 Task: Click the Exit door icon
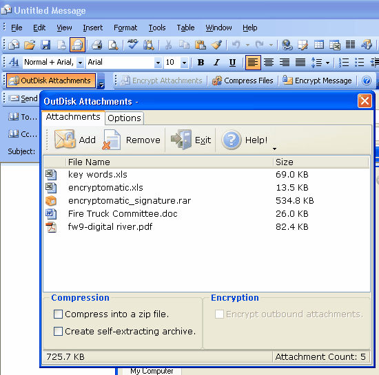point(181,140)
